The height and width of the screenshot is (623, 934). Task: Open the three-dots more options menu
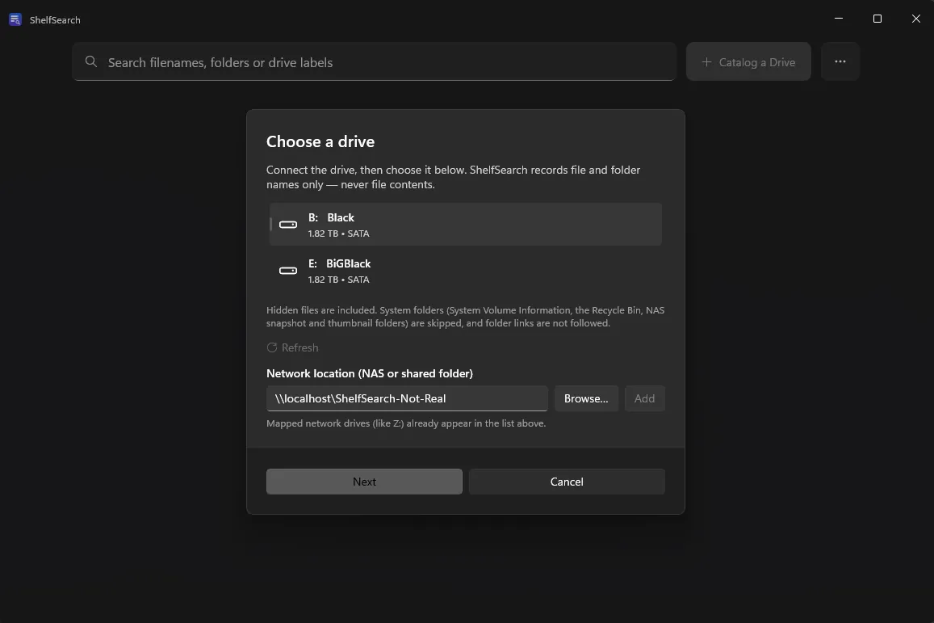(840, 61)
